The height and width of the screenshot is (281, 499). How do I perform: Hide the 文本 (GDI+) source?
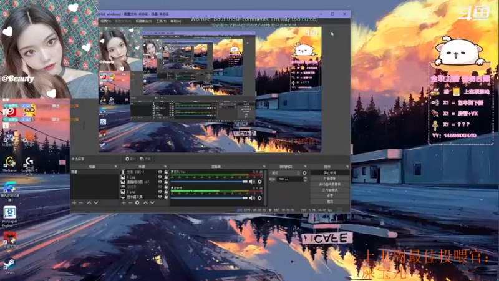pyautogui.click(x=160, y=172)
